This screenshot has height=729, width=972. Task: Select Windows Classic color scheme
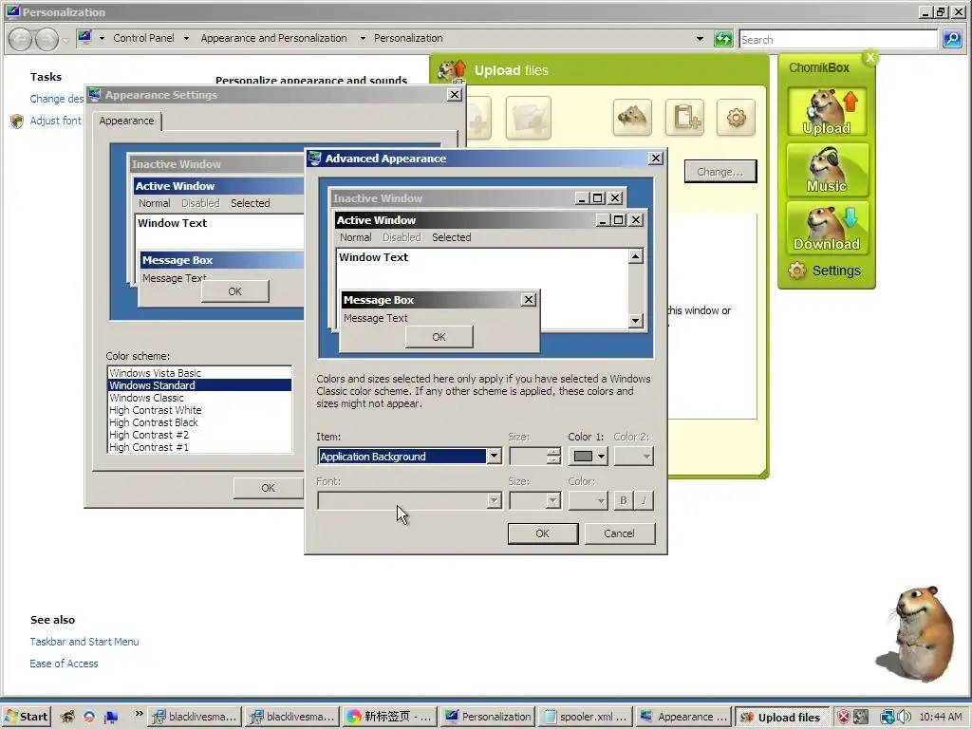coord(199,398)
